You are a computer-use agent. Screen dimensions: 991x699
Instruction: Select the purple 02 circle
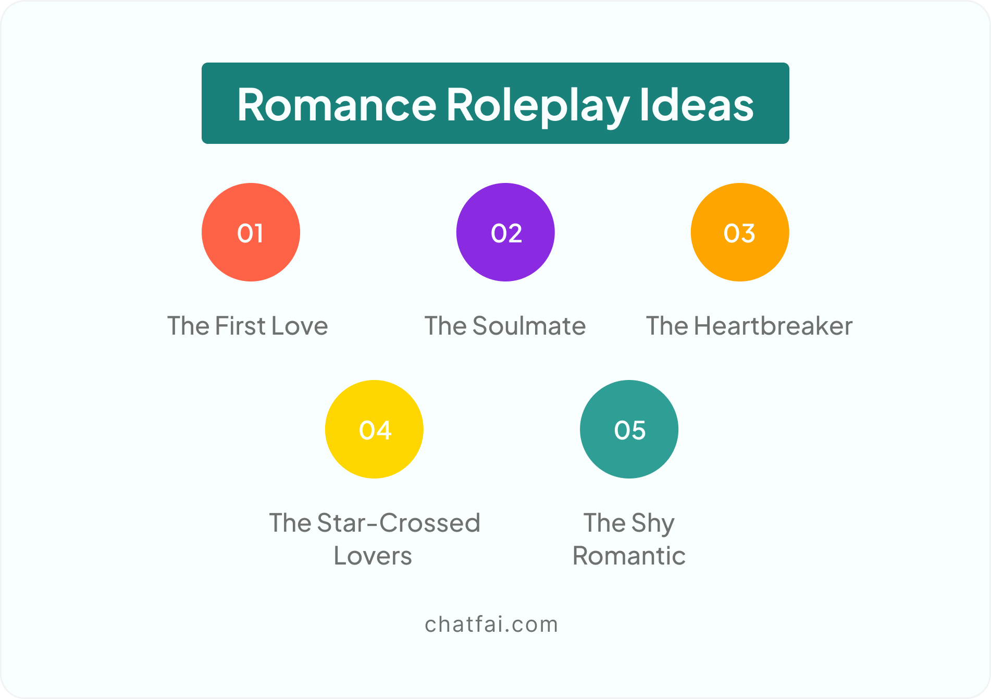505,232
